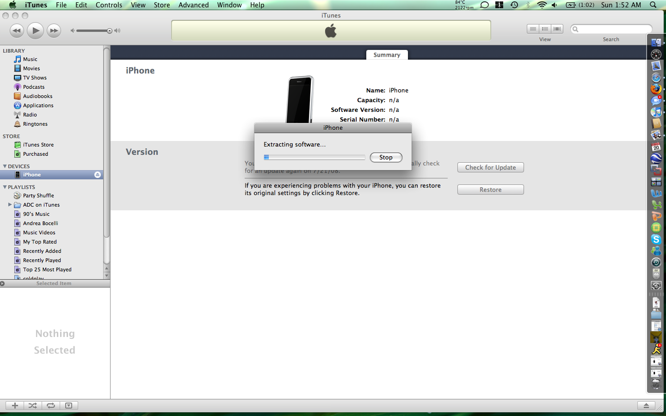Collapse the Devices section
This screenshot has height=416, width=666.
tap(5, 166)
